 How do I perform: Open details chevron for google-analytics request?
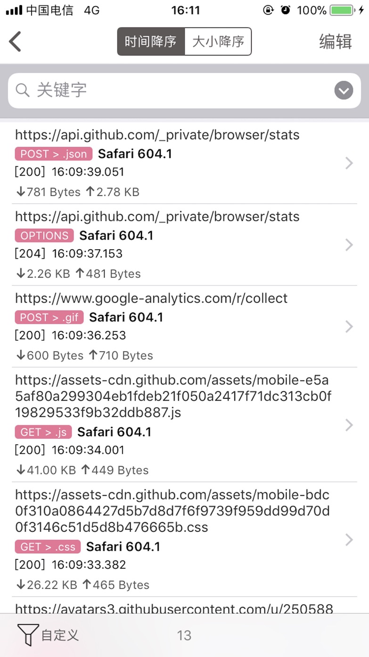[349, 327]
